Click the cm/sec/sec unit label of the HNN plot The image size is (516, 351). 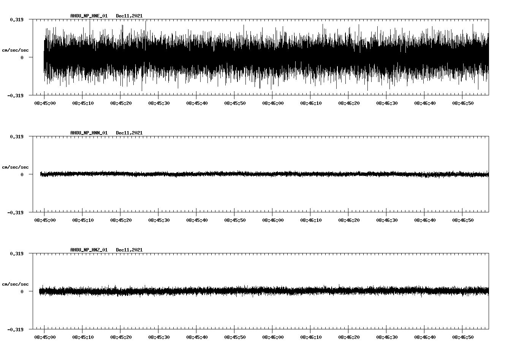[x=15, y=167]
